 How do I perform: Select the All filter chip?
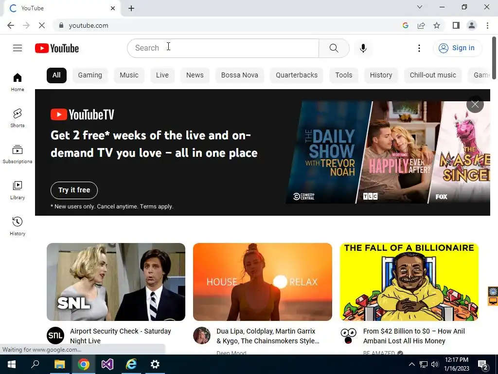[x=56, y=75]
